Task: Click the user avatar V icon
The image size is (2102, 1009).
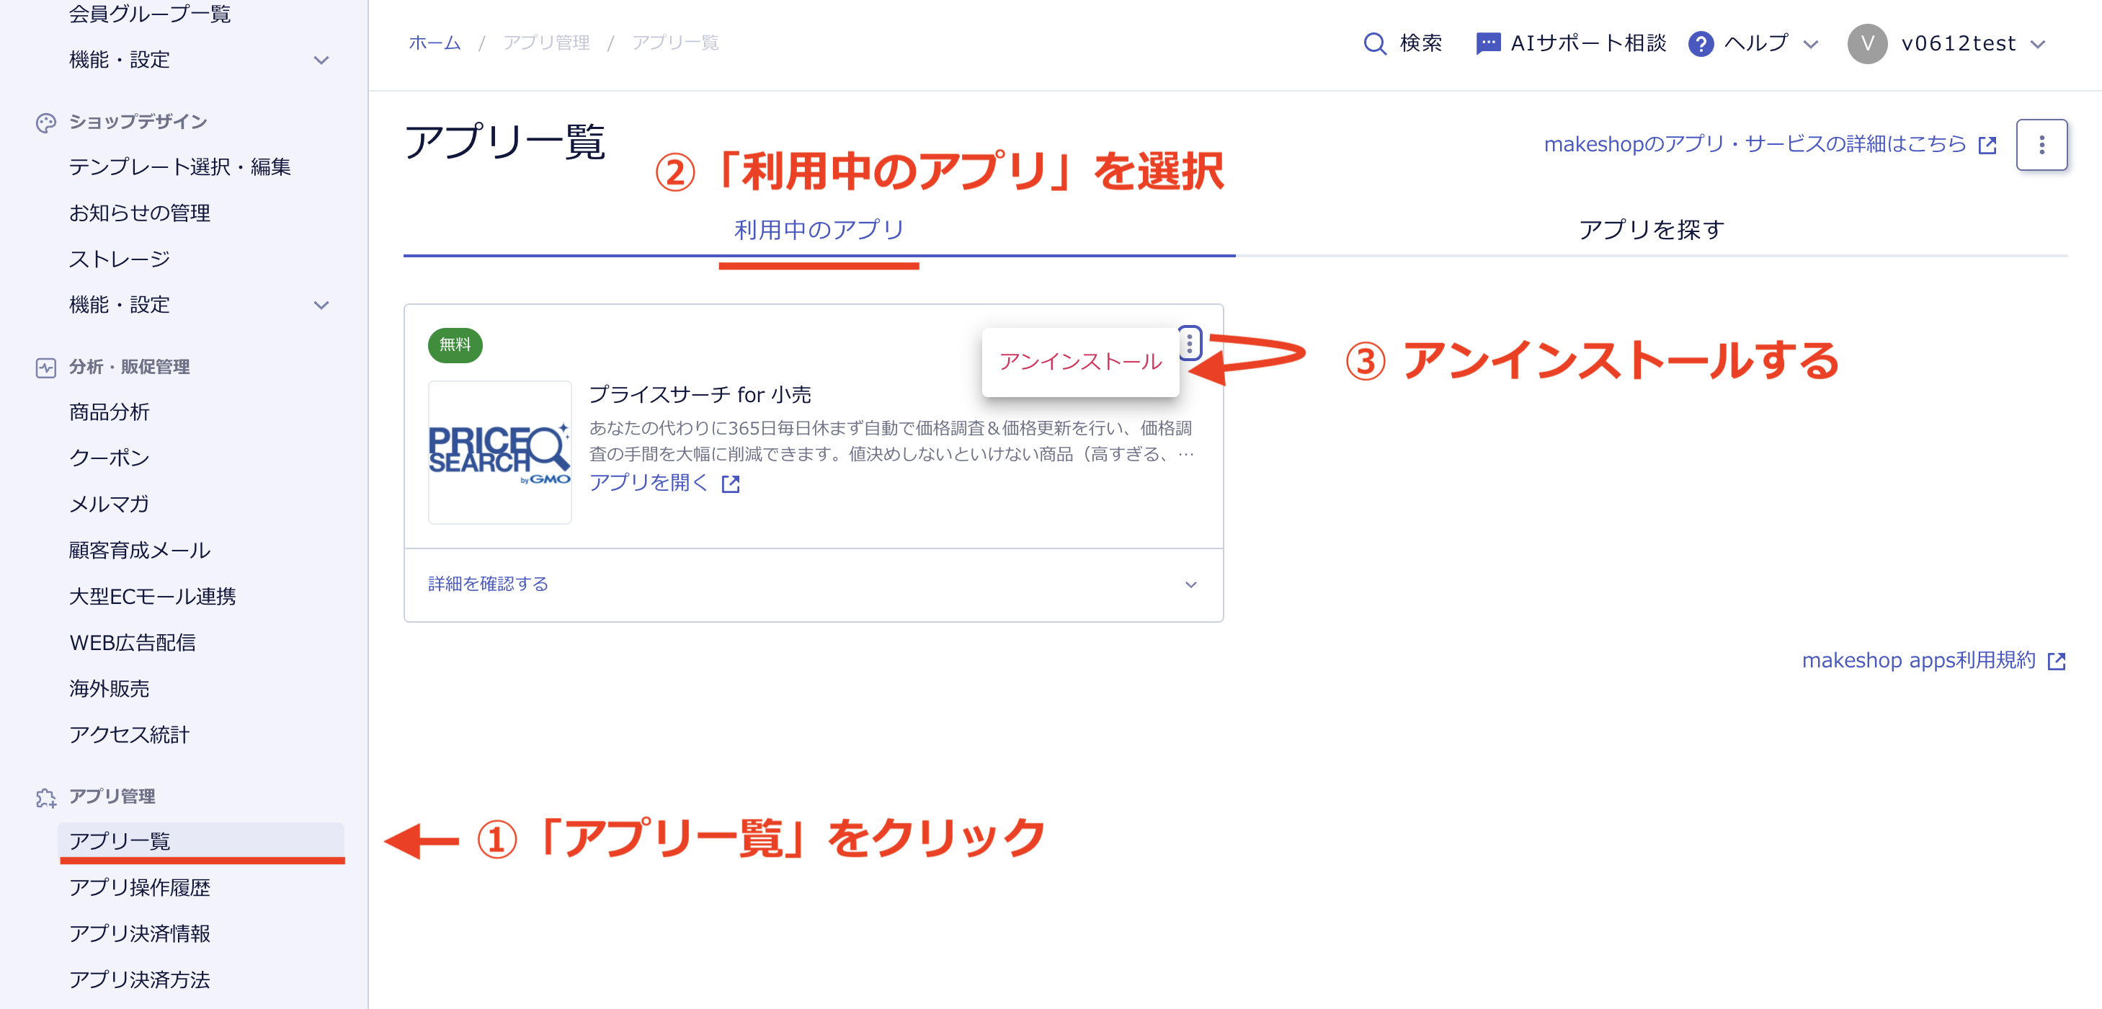Action: [1867, 43]
